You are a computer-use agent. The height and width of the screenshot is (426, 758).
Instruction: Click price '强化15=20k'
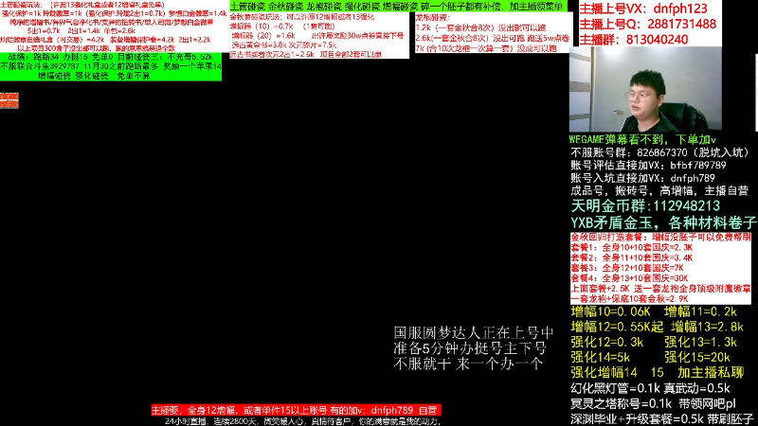point(697,358)
